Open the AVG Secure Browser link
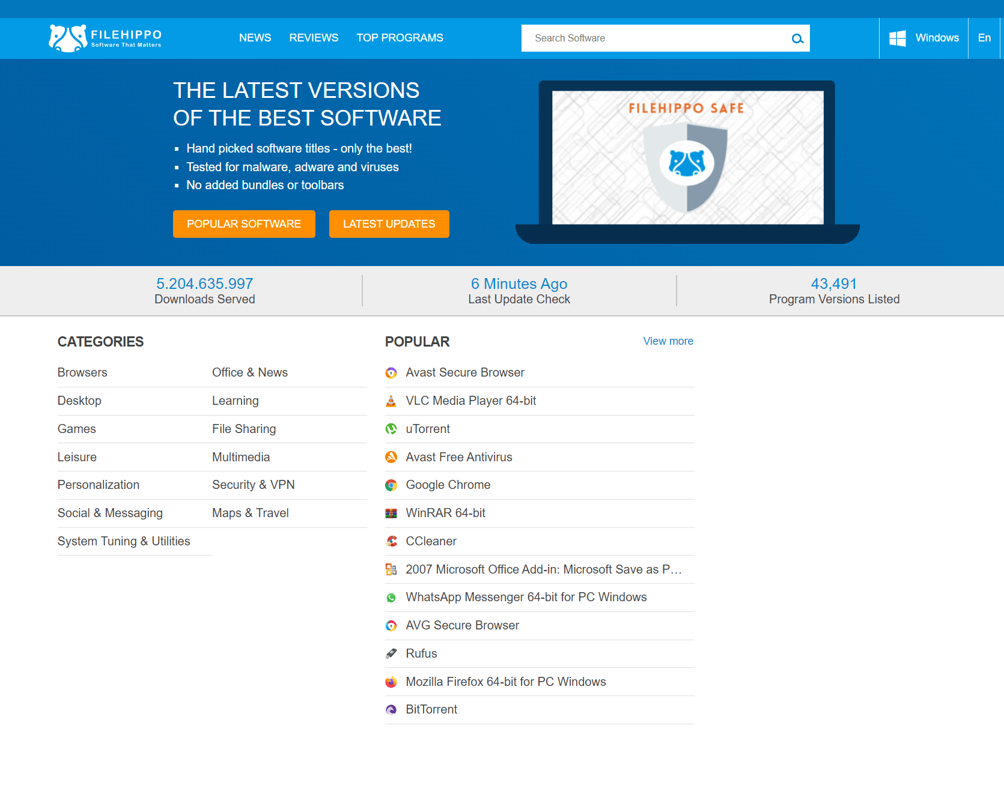Image resolution: width=1004 pixels, height=794 pixels. tap(463, 625)
